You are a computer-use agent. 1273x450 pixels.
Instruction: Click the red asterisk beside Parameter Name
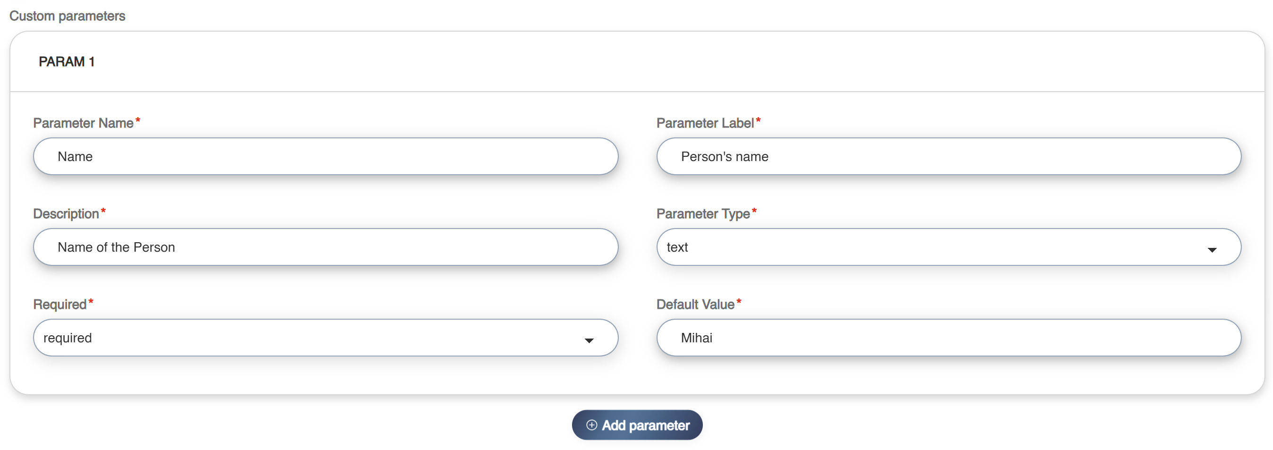coord(138,120)
